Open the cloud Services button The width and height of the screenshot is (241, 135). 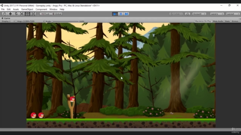[x=188, y=14]
